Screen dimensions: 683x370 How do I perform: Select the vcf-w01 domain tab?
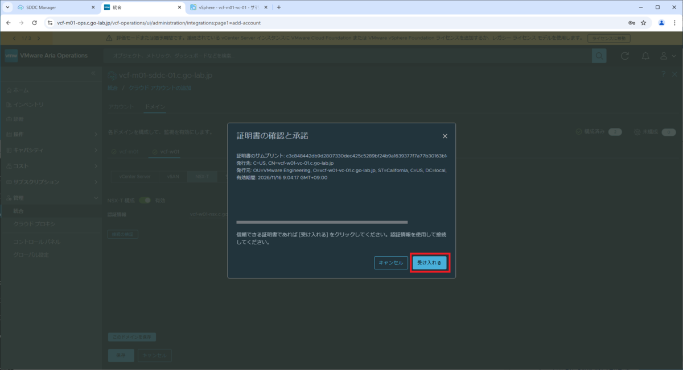click(166, 152)
